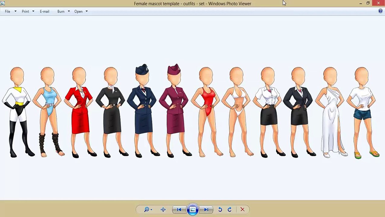
Task: Click the Photo Viewer title bar icon
Action: pyautogui.click(x=3, y=3)
